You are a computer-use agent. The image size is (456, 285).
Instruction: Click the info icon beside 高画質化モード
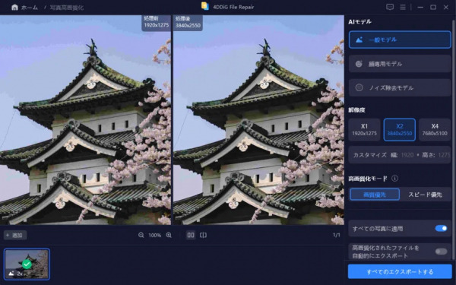click(394, 179)
